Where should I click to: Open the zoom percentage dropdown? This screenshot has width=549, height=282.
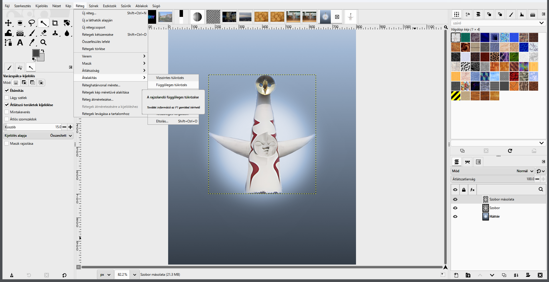pos(135,275)
